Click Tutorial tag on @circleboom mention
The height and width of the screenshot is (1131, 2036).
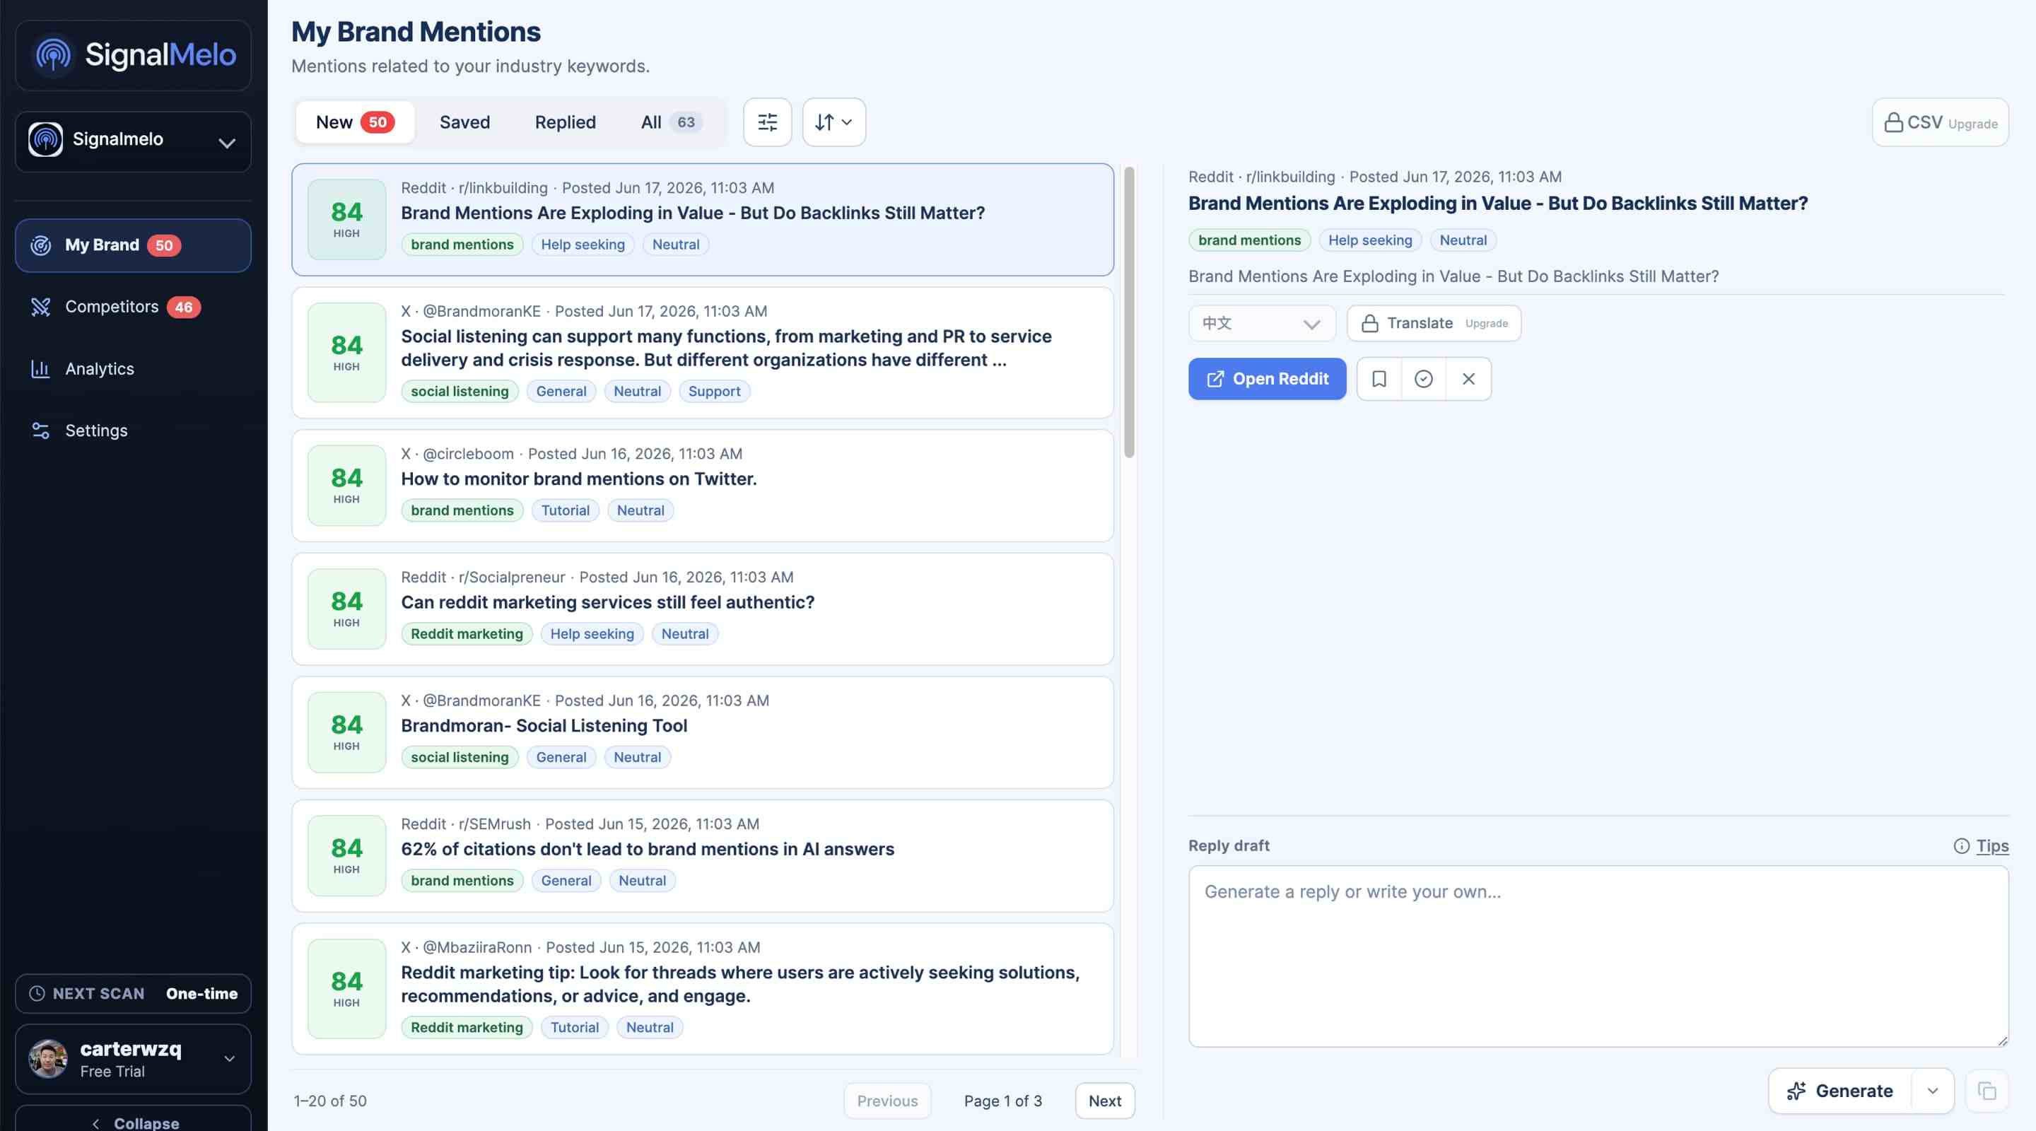(x=565, y=510)
